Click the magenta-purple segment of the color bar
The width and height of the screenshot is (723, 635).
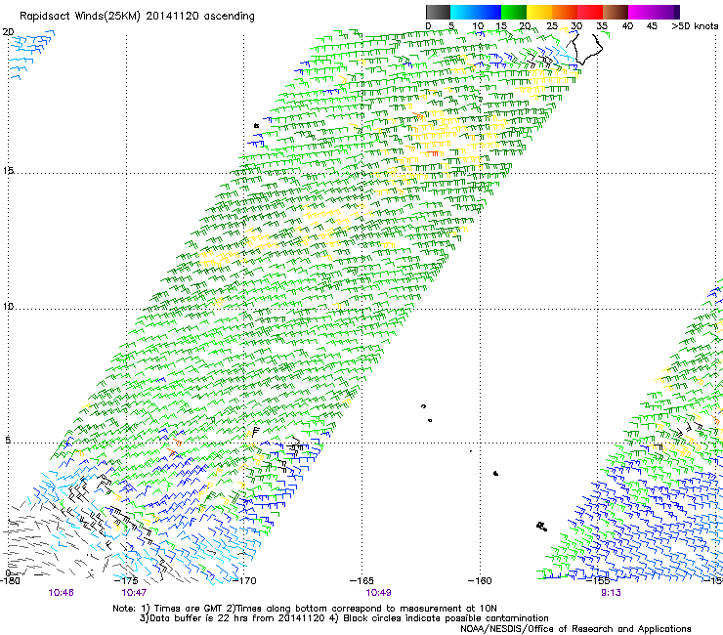654,12
